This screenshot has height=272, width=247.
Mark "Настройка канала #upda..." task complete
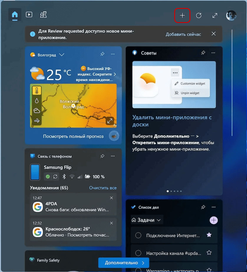[x=138, y=253]
